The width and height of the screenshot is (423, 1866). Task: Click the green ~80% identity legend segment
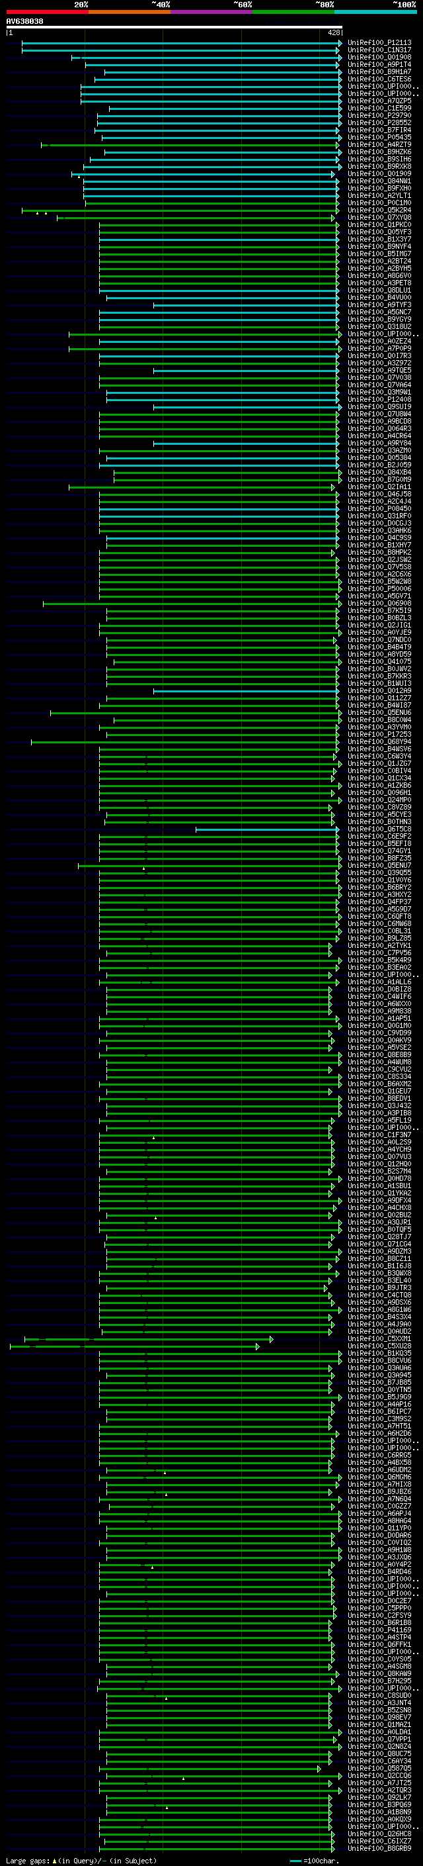coord(293,12)
